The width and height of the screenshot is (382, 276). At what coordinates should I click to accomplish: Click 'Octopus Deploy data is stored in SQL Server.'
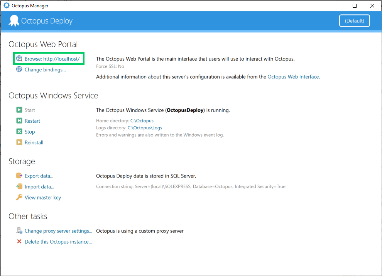tap(146, 176)
